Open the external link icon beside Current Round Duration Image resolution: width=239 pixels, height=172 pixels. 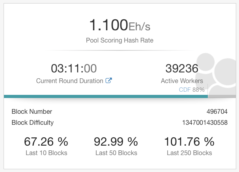point(109,81)
